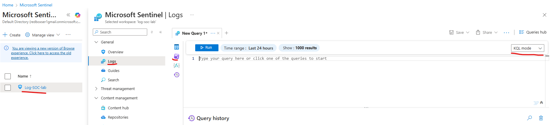Tick the Log-SOC-lab row checkbox
The height and width of the screenshot is (125, 553).
tap(8, 88)
